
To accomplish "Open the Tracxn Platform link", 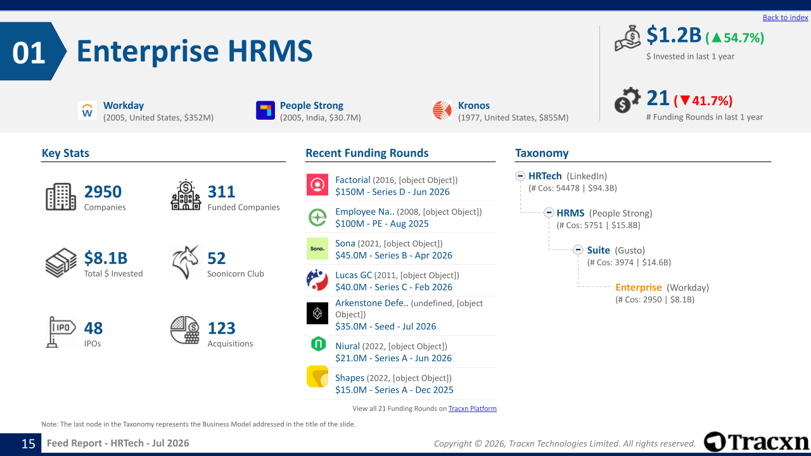I will click(473, 408).
